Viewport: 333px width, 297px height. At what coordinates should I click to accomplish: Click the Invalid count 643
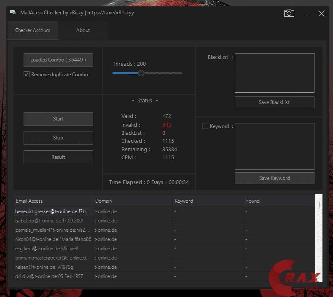pos(166,125)
